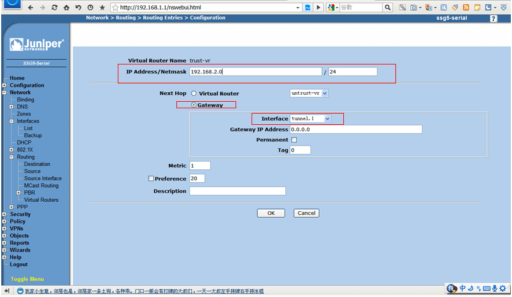Click the Juniper Networks logo
This screenshot has height=297, width=512.
tap(36, 45)
